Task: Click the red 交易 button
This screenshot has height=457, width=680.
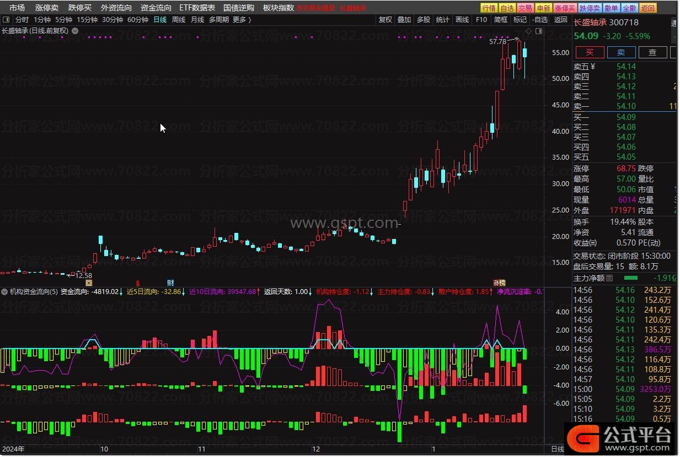Action: pos(526,8)
